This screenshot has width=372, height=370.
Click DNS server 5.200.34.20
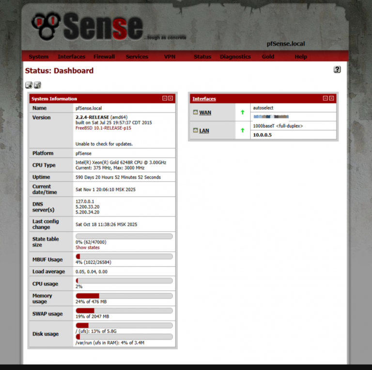87,212
